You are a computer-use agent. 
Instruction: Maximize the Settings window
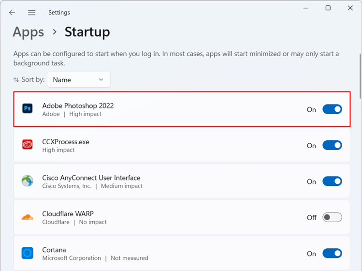[x=328, y=8]
